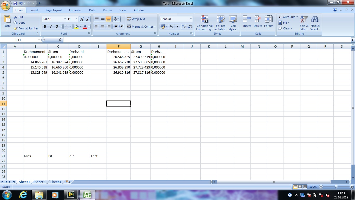Screen dimensions: 355x200
Task: Switch to Page Layout view button
Action: (300, 187)
